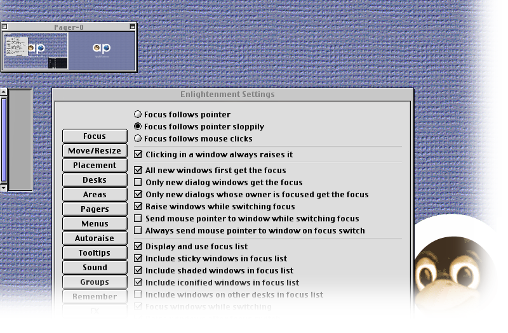Screen dimensions: 508x333
Task: Switch to Placement settings
Action: tap(95, 165)
